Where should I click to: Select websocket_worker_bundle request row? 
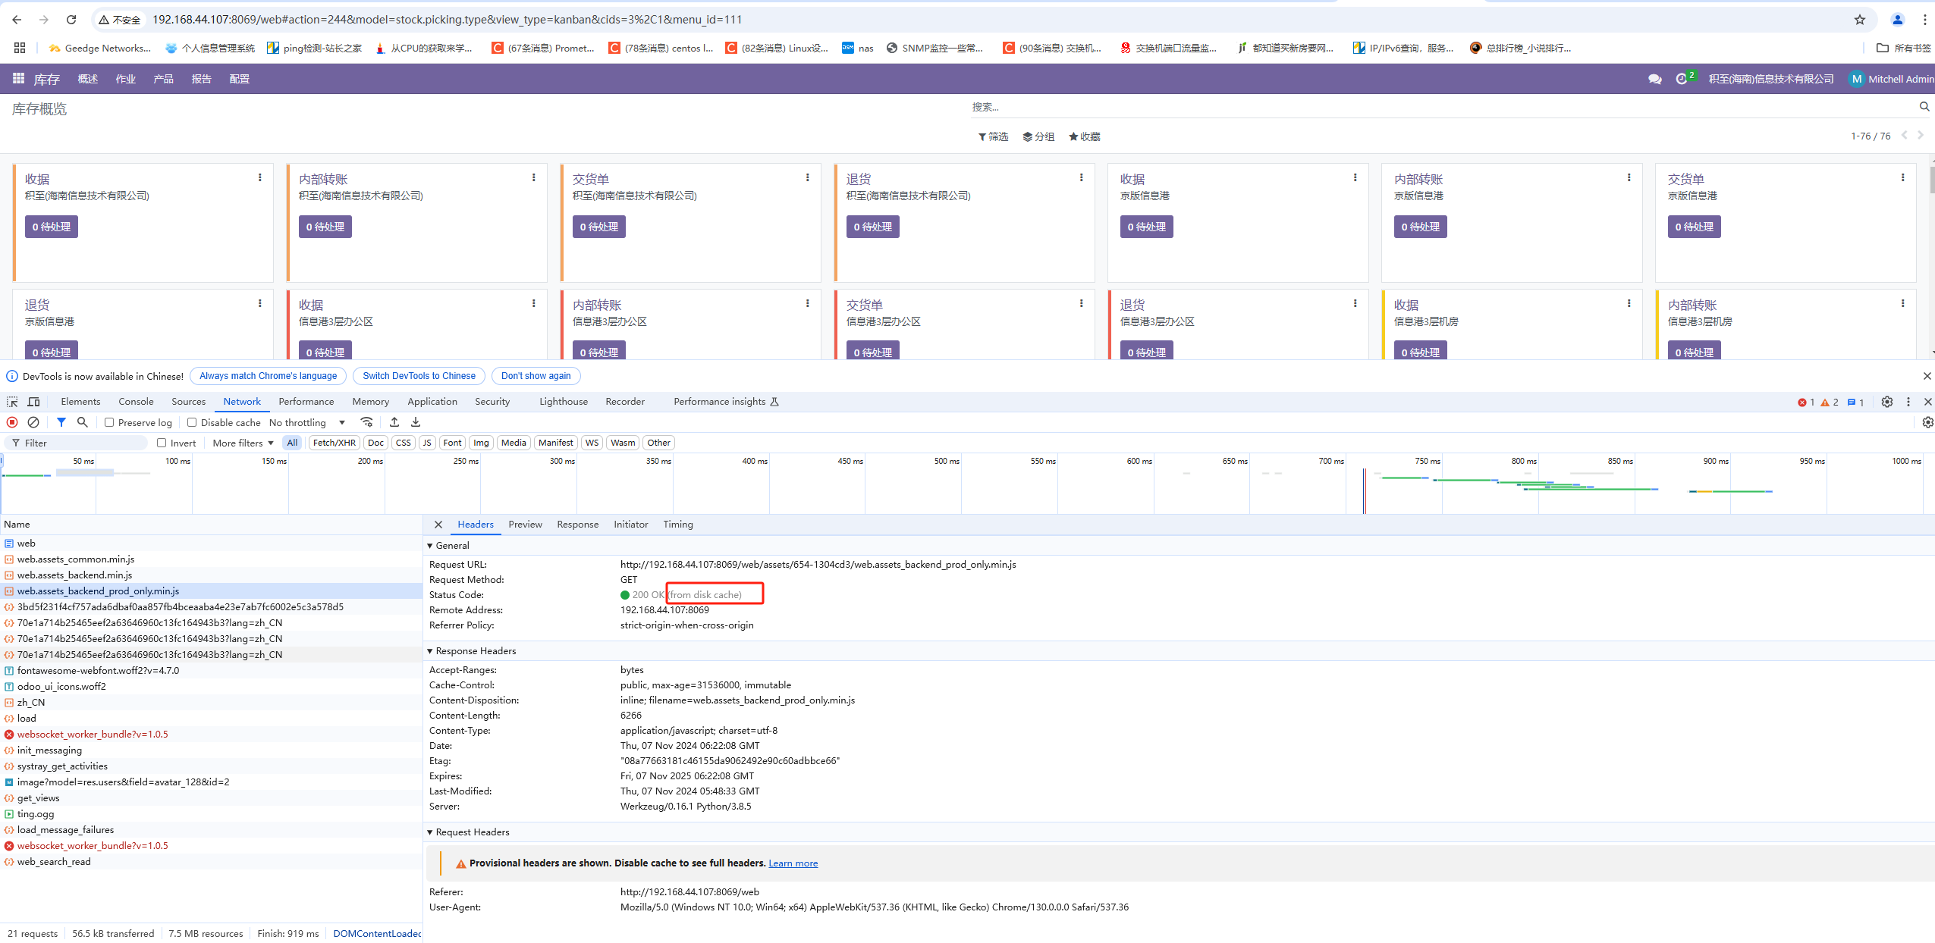pyautogui.click(x=93, y=735)
